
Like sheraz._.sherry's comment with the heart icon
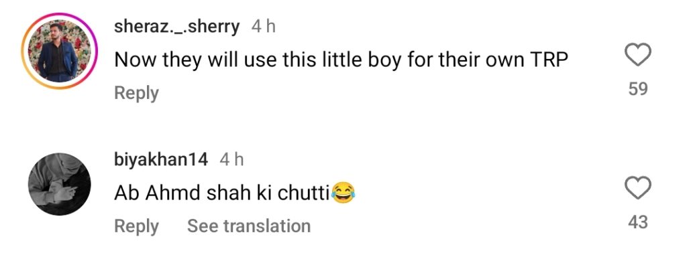tap(637, 56)
